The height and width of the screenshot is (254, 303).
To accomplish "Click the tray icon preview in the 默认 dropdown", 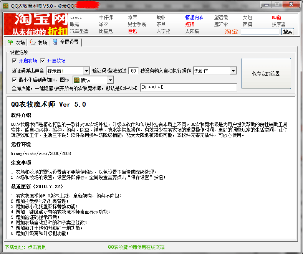I will (77, 80).
